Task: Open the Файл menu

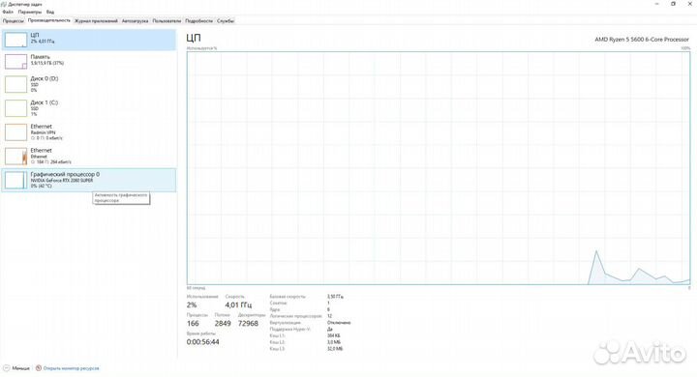Action: pyautogui.click(x=8, y=12)
